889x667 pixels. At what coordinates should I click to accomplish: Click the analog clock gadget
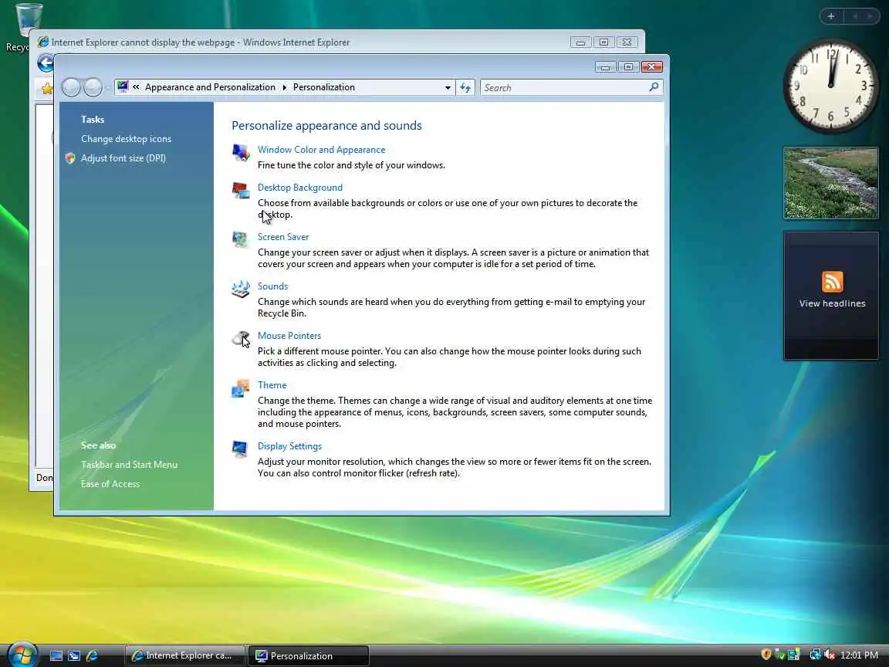(830, 86)
